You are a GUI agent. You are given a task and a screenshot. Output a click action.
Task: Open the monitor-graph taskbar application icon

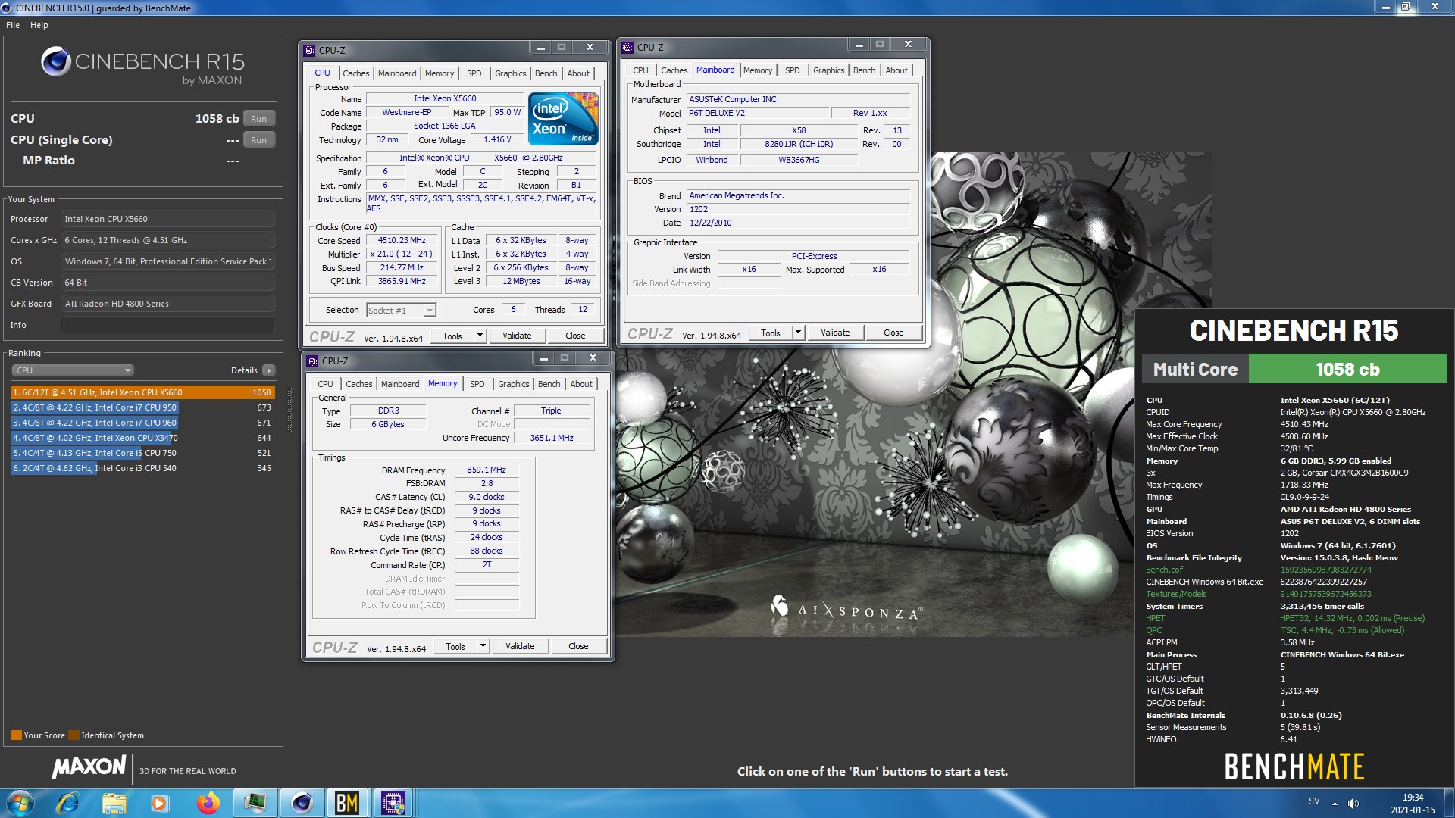pyautogui.click(x=255, y=803)
